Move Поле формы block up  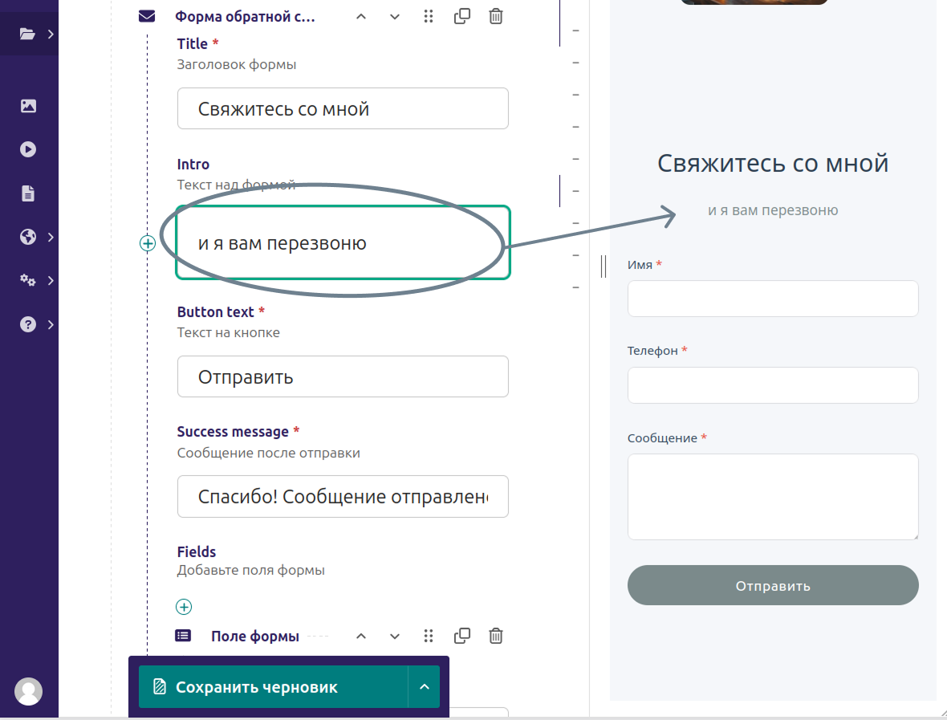(x=361, y=636)
